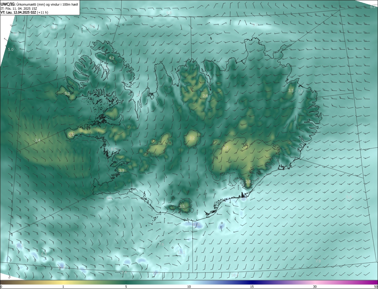This screenshot has height=289, width=378.
Task: Click the 4.2 value label on the map
Action: pos(112,58)
